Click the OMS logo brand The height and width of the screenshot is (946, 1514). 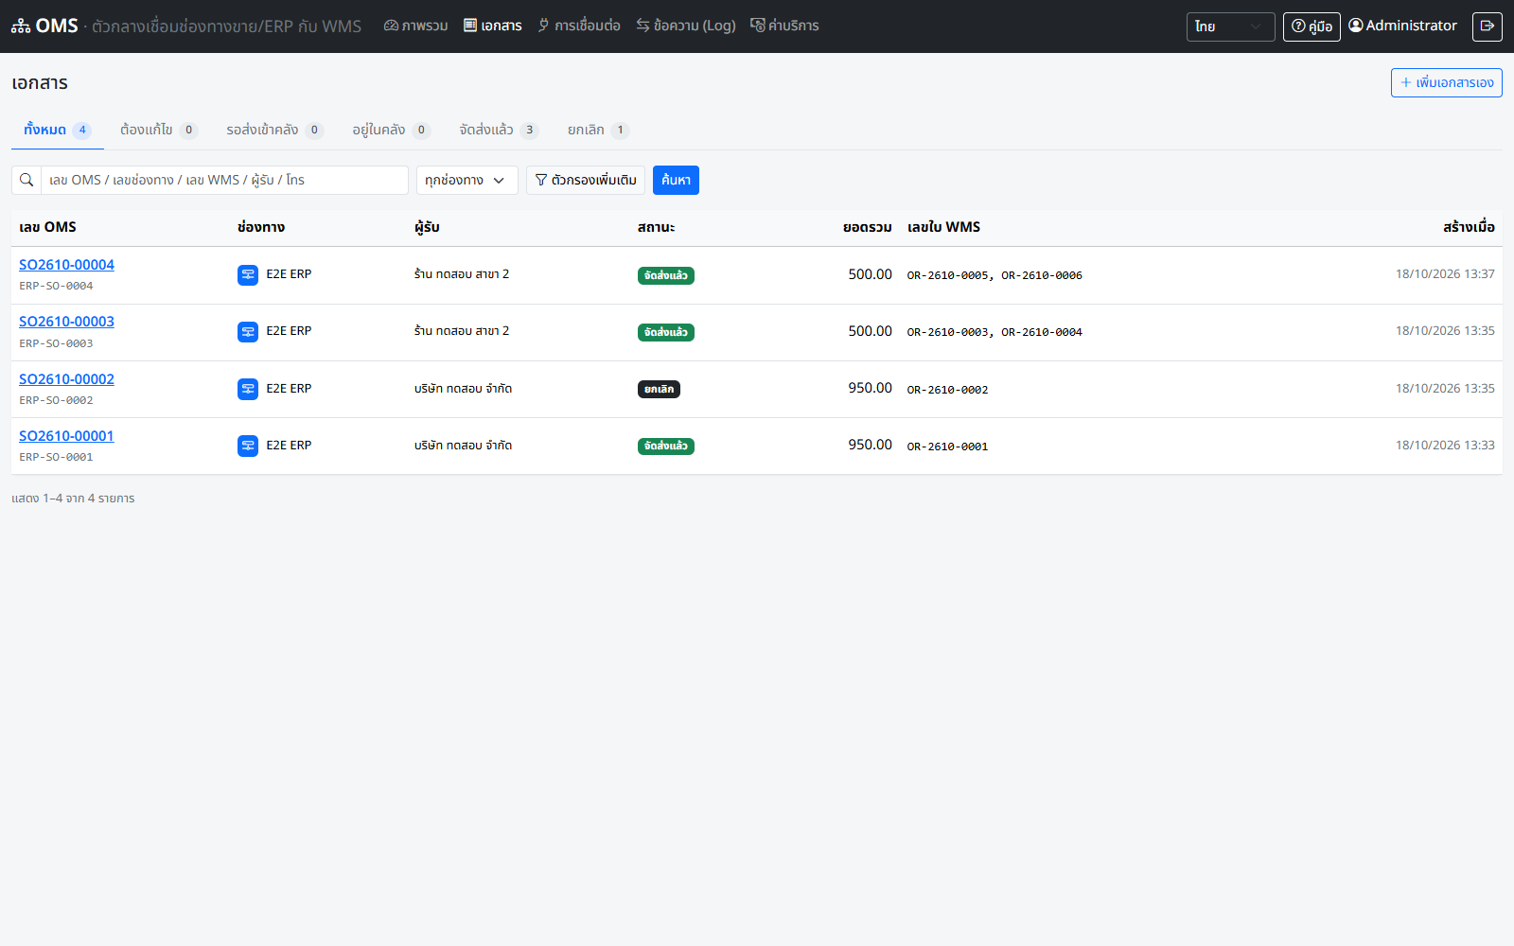pyautogui.click(x=44, y=26)
